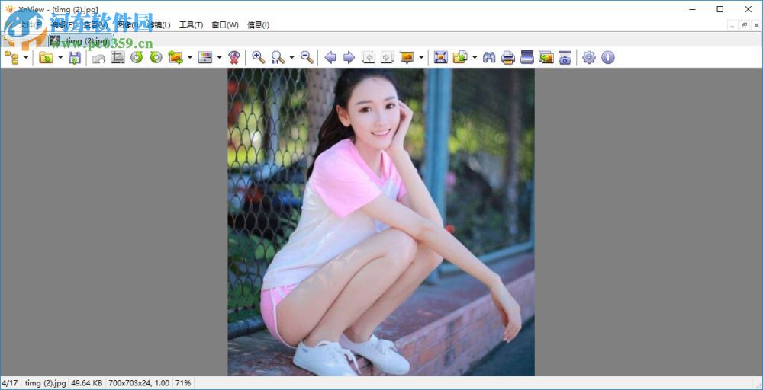Click the 49.64 KB file size text

click(x=87, y=383)
